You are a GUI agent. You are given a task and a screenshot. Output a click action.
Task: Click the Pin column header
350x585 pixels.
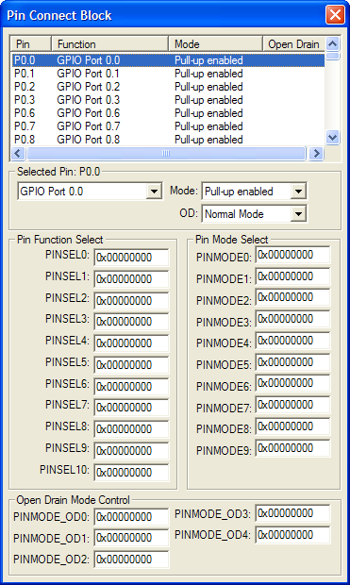click(30, 44)
